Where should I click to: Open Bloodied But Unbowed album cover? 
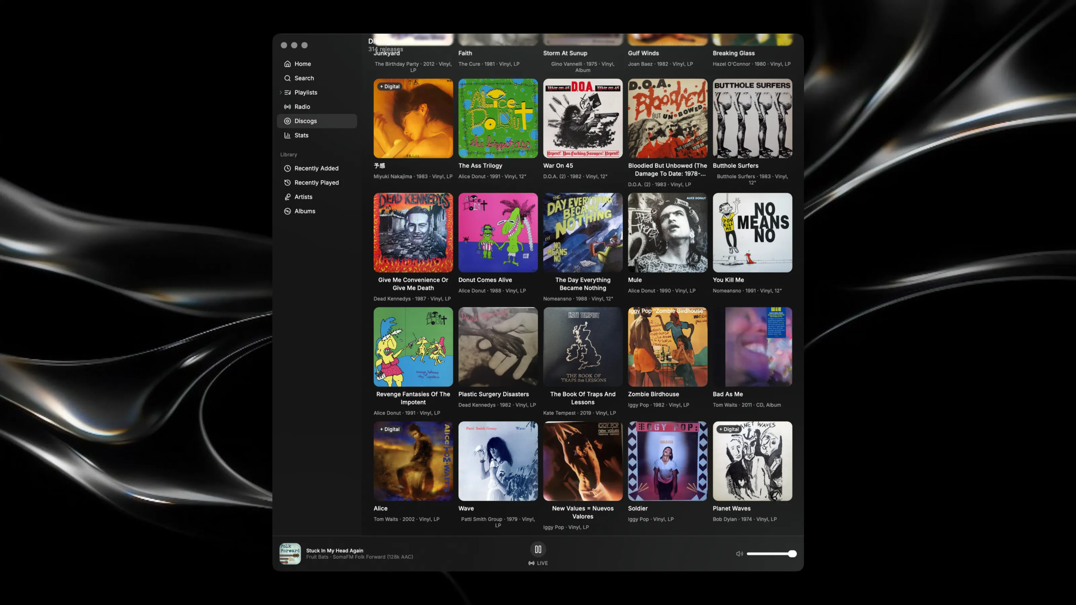[667, 119]
